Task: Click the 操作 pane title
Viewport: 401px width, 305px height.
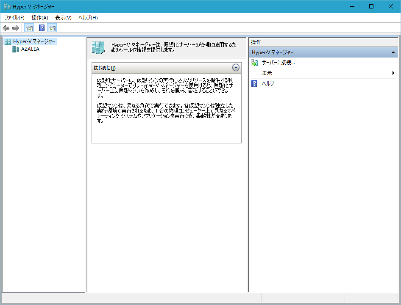Action: tap(256, 42)
